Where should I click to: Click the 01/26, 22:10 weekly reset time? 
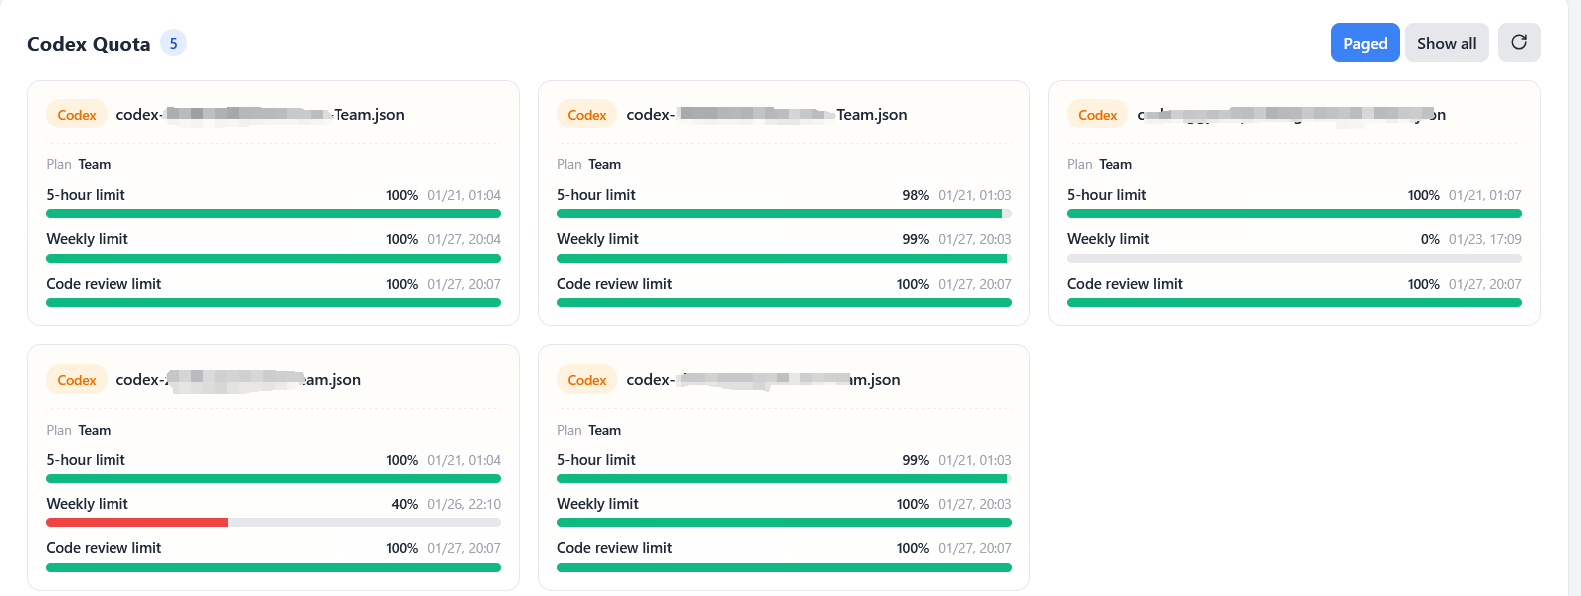(464, 504)
